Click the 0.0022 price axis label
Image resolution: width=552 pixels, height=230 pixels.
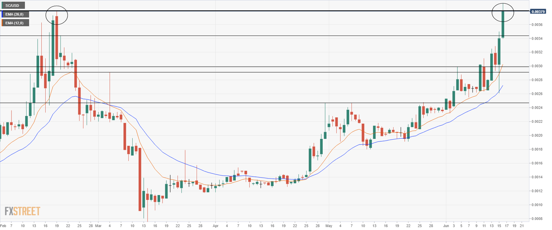pyautogui.click(x=537, y=122)
